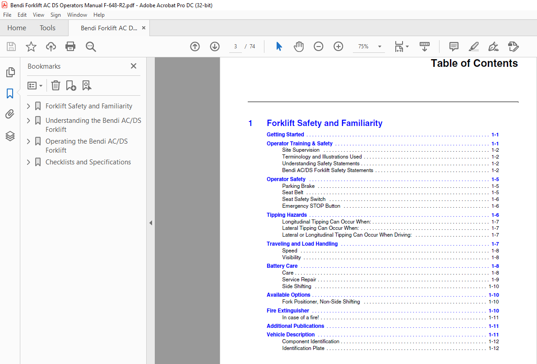Image resolution: width=537 pixels, height=364 pixels.
Task: Expand Operating the Bendi AC/DS Forklift bookmark
Action: 28,141
